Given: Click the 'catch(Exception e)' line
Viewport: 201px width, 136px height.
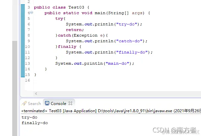Looking at the screenshot, I should pyautogui.click(x=82, y=35).
